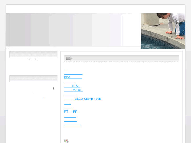Open the 'PT PF' link
The image size is (191, 143).
click(72, 112)
